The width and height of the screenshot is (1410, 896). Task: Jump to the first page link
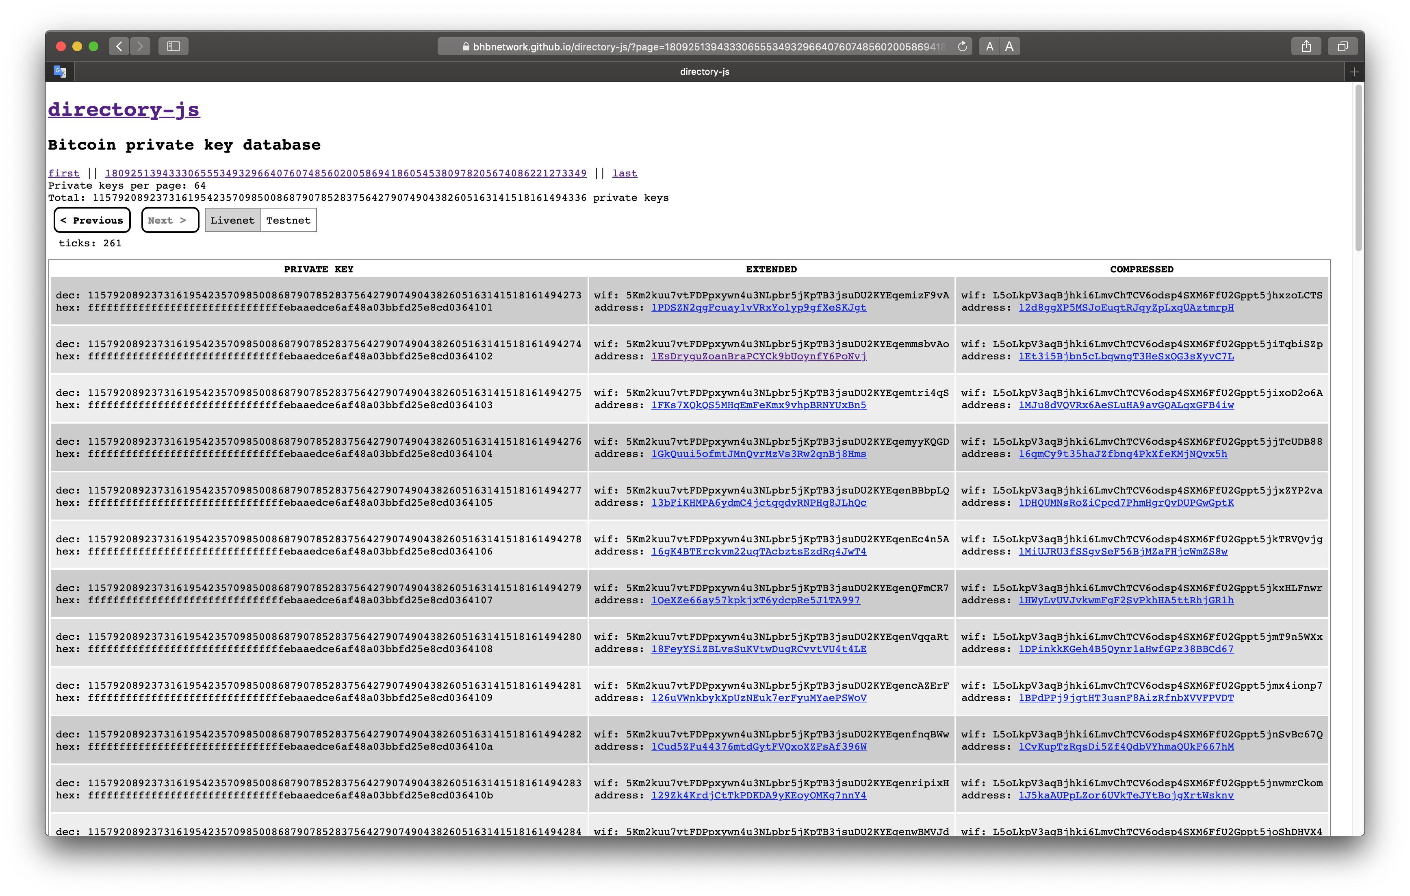[63, 174]
